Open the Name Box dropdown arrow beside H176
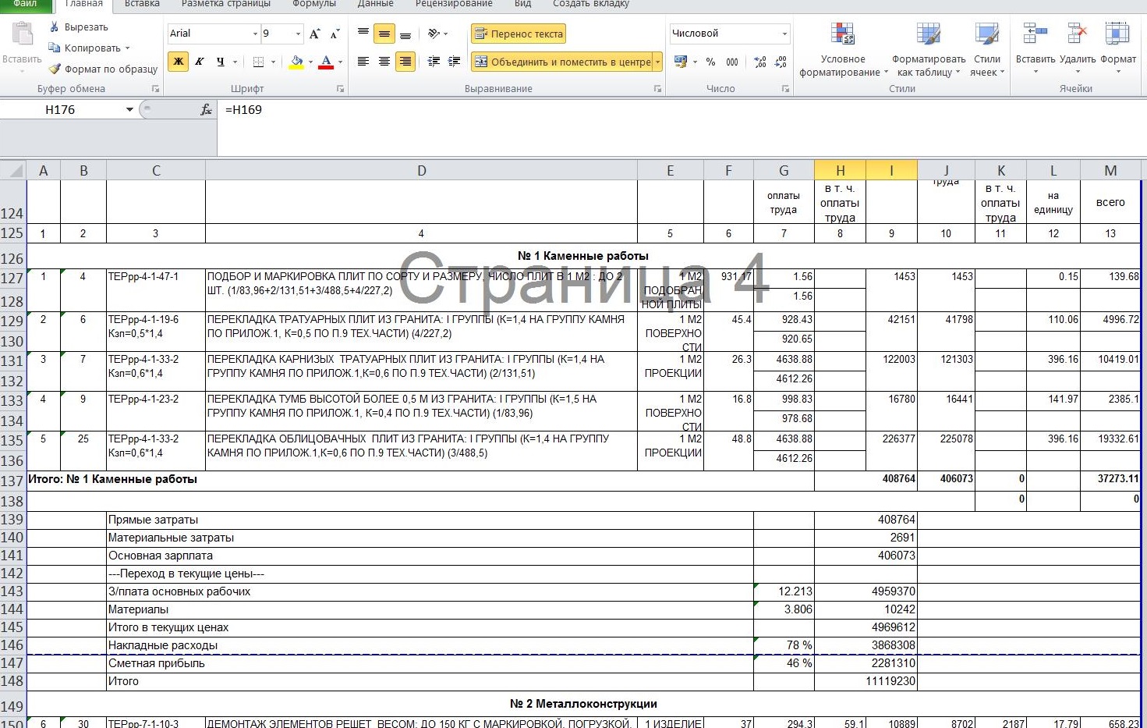This screenshot has height=728, width=1147. tap(129, 110)
